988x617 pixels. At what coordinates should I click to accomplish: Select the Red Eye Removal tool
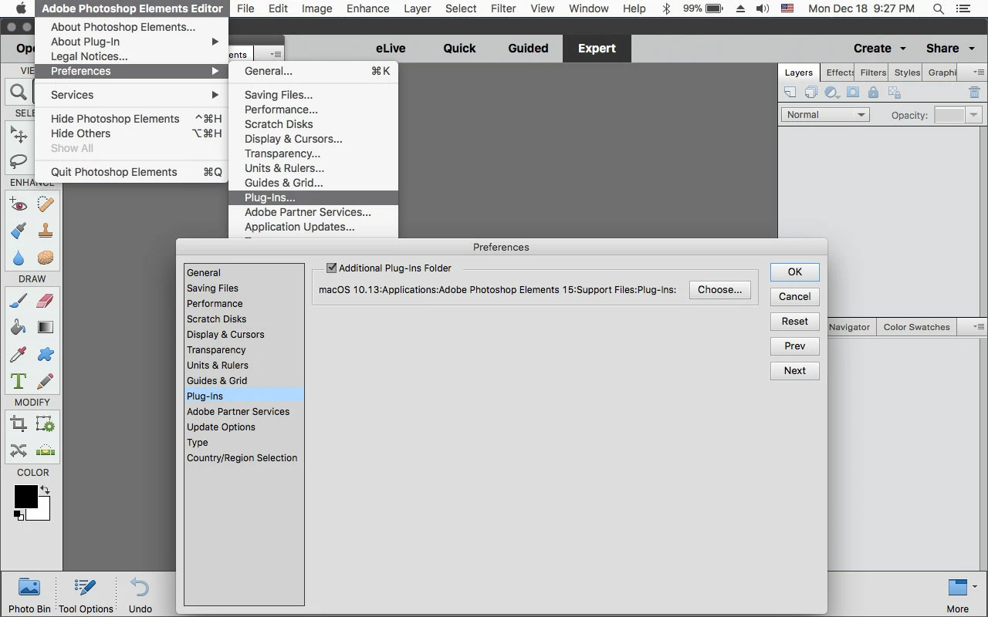pyautogui.click(x=19, y=205)
